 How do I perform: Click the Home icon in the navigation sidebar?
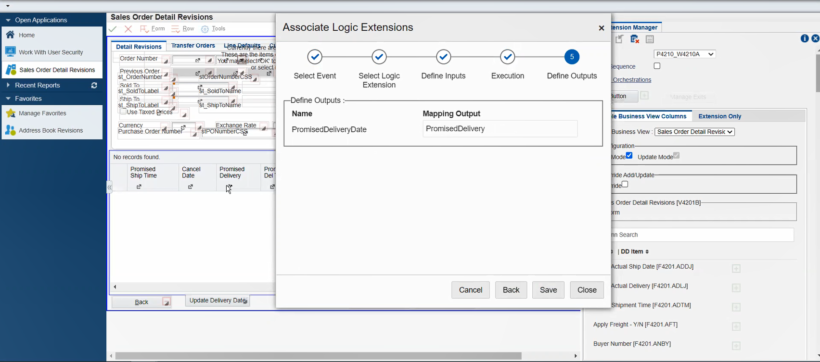[10, 35]
